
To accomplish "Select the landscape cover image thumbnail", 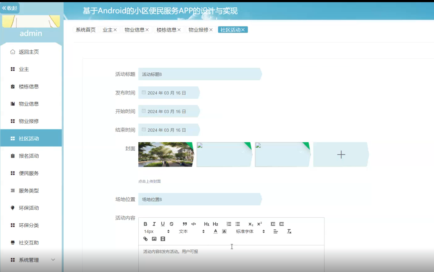I will pyautogui.click(x=166, y=155).
